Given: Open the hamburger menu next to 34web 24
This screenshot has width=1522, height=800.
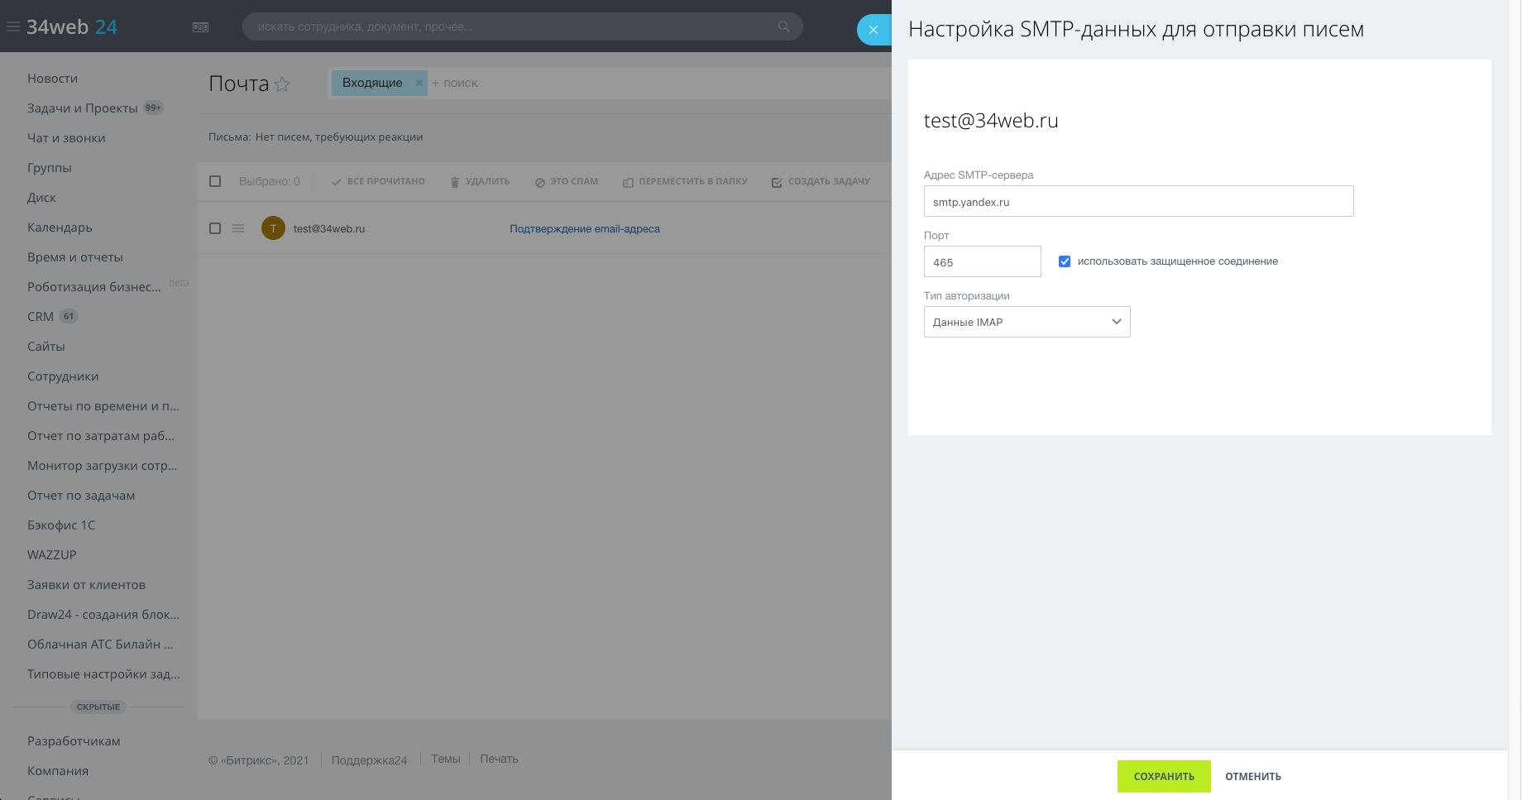Looking at the screenshot, I should [13, 27].
